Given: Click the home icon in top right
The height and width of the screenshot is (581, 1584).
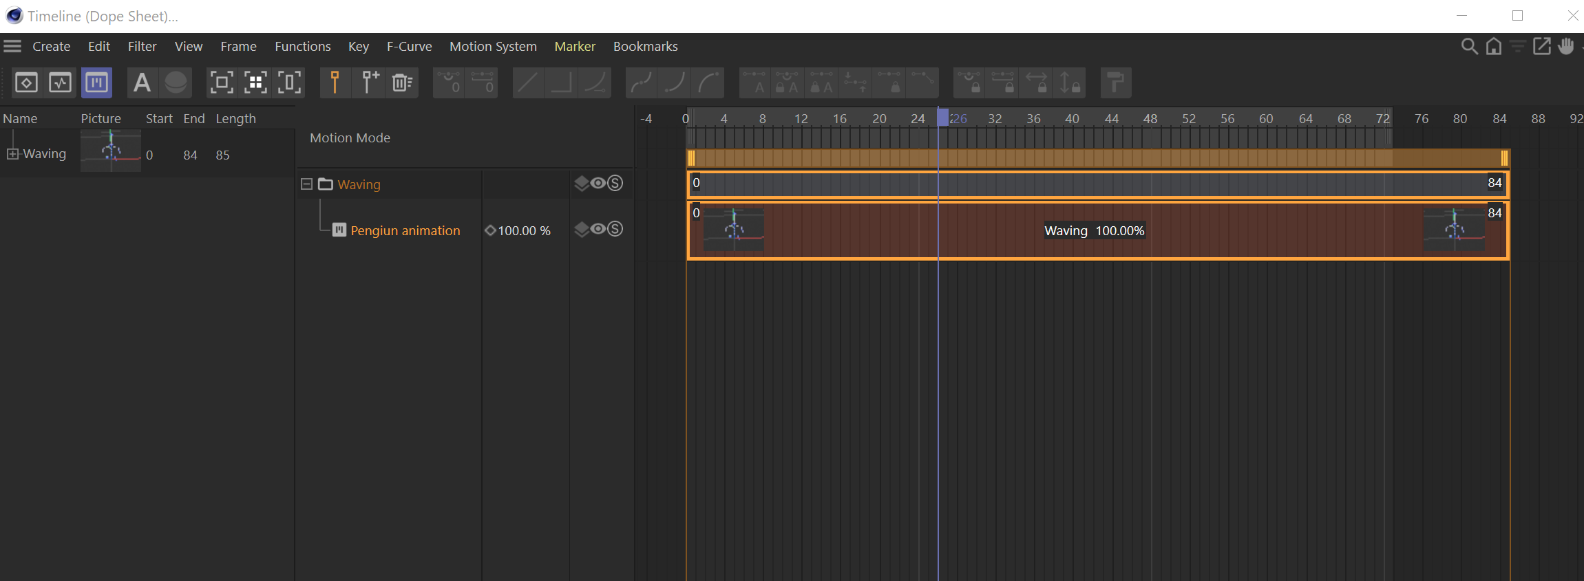Looking at the screenshot, I should [1493, 47].
